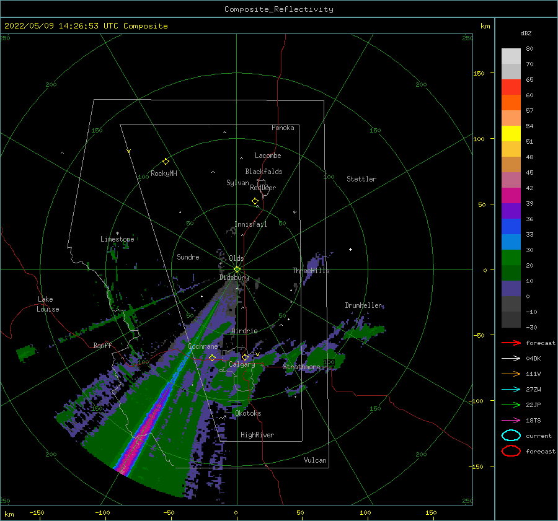Click the Ponoka city label
This screenshot has width=558, height=521.
click(283, 128)
